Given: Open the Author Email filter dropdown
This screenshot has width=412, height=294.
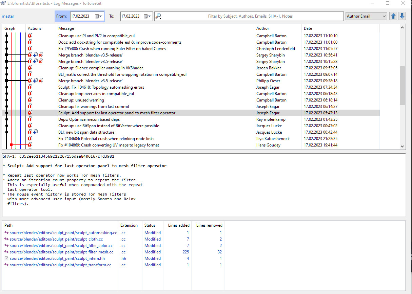Looking at the screenshot, I should [x=366, y=16].
